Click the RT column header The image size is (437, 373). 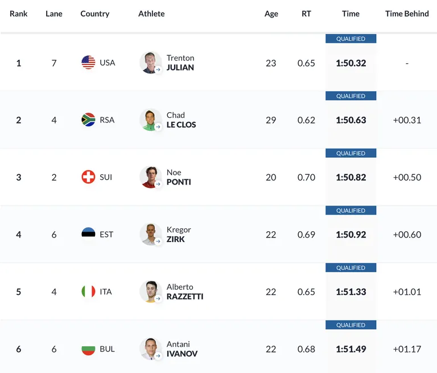[306, 14]
